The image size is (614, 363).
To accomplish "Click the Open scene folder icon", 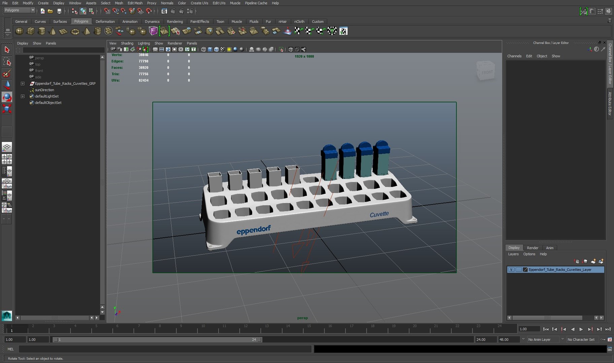I will (x=50, y=11).
